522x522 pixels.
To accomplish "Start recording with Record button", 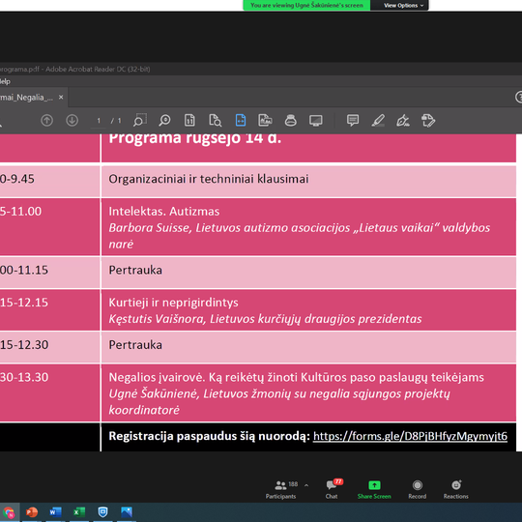I will 418,489.
